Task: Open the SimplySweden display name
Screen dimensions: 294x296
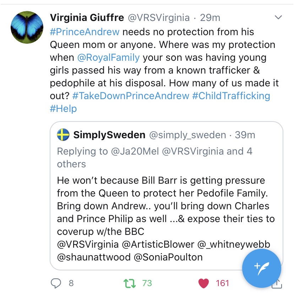Action: coord(109,135)
